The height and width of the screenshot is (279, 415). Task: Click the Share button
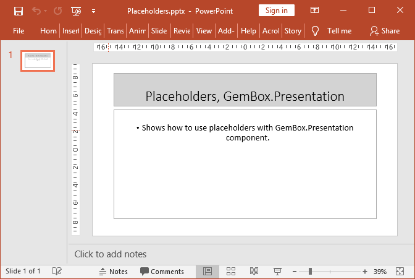pyautogui.click(x=384, y=30)
